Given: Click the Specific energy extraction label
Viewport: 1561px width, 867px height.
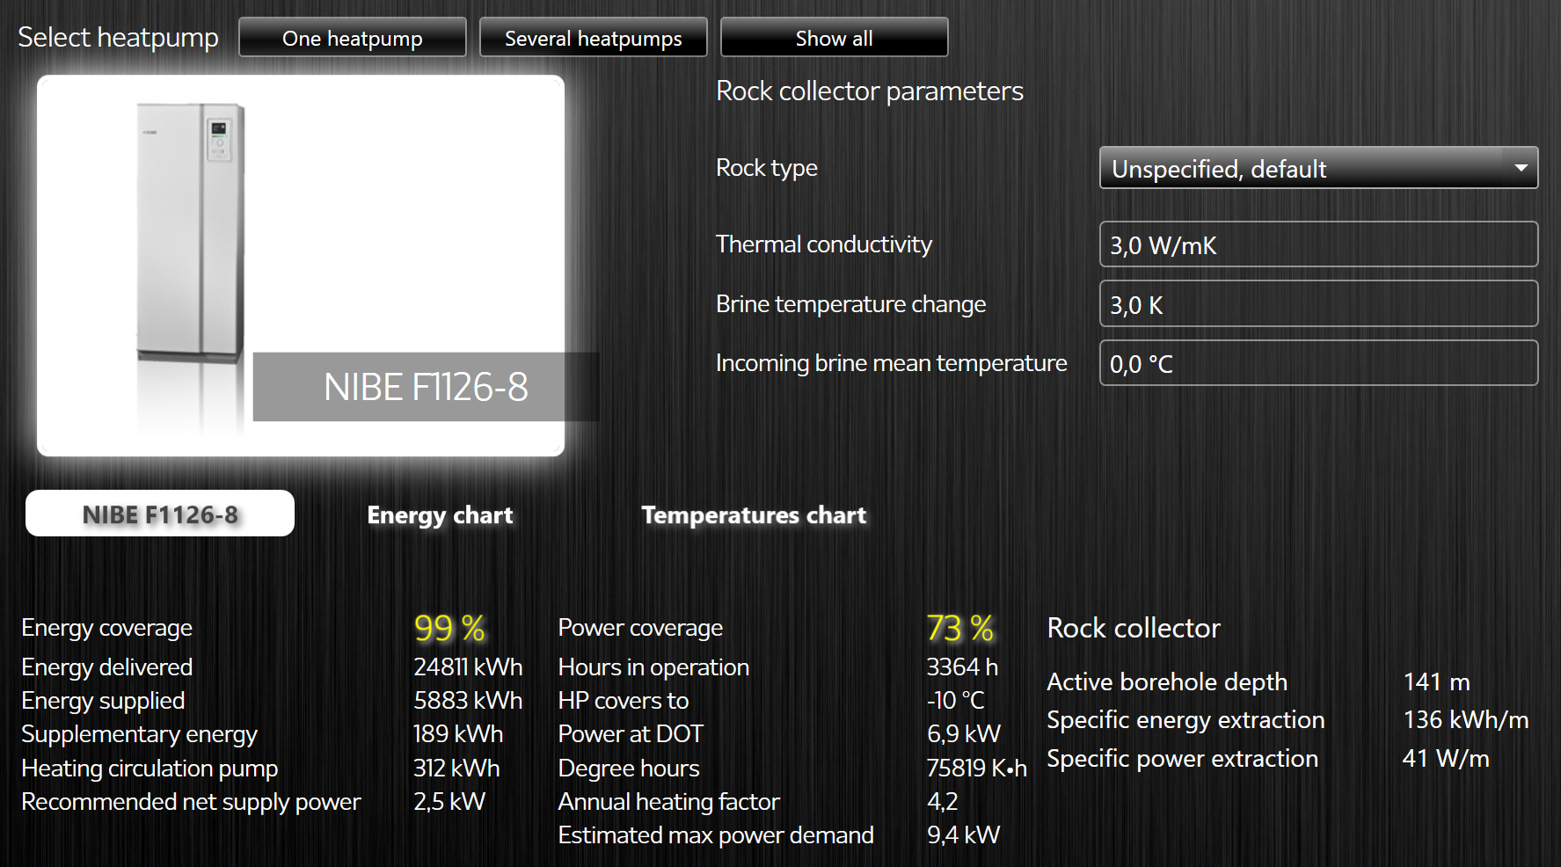Looking at the screenshot, I should pyautogui.click(x=1185, y=720).
